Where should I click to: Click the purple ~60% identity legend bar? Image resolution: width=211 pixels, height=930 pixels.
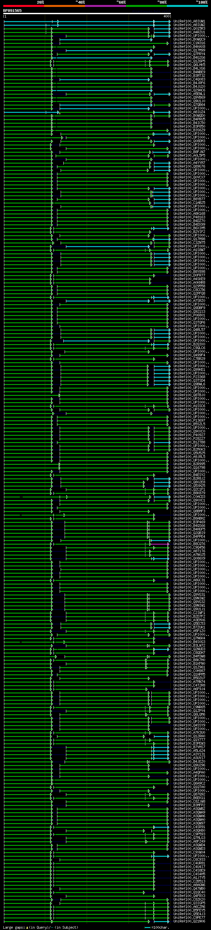(x=105, y=6)
